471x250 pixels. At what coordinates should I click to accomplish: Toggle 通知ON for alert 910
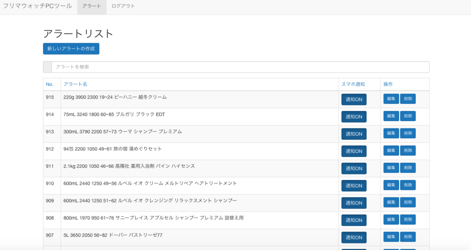354,186
